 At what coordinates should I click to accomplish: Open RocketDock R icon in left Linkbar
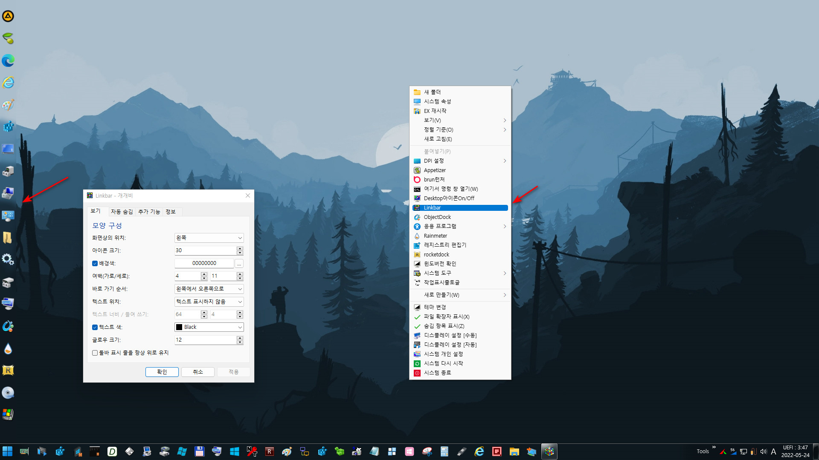click(x=8, y=371)
